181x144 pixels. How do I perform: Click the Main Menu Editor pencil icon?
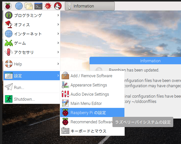tap(65, 103)
